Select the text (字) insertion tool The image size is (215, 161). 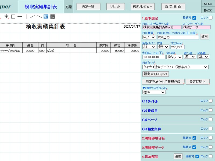coord(6,17)
